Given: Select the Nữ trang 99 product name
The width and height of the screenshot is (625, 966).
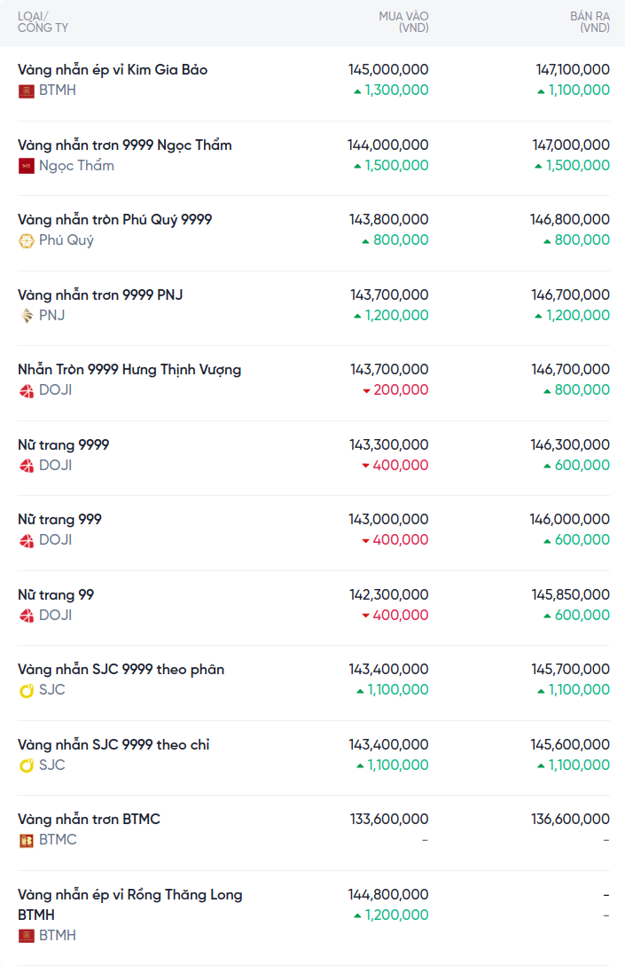Looking at the screenshot, I should click(x=56, y=595).
